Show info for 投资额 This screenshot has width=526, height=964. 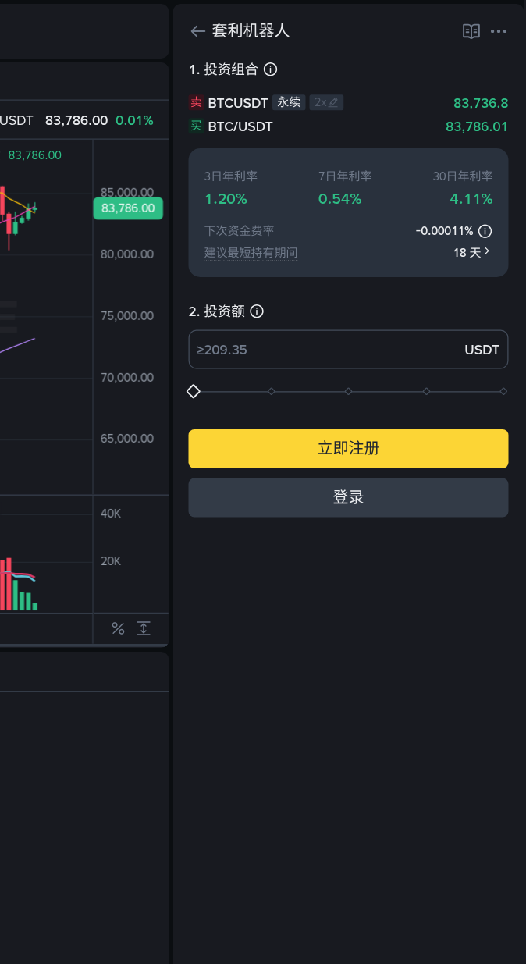tap(257, 311)
